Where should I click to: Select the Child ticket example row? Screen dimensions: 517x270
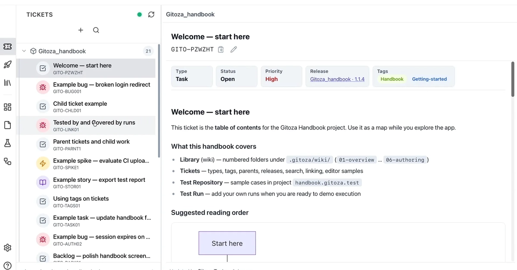click(x=86, y=106)
